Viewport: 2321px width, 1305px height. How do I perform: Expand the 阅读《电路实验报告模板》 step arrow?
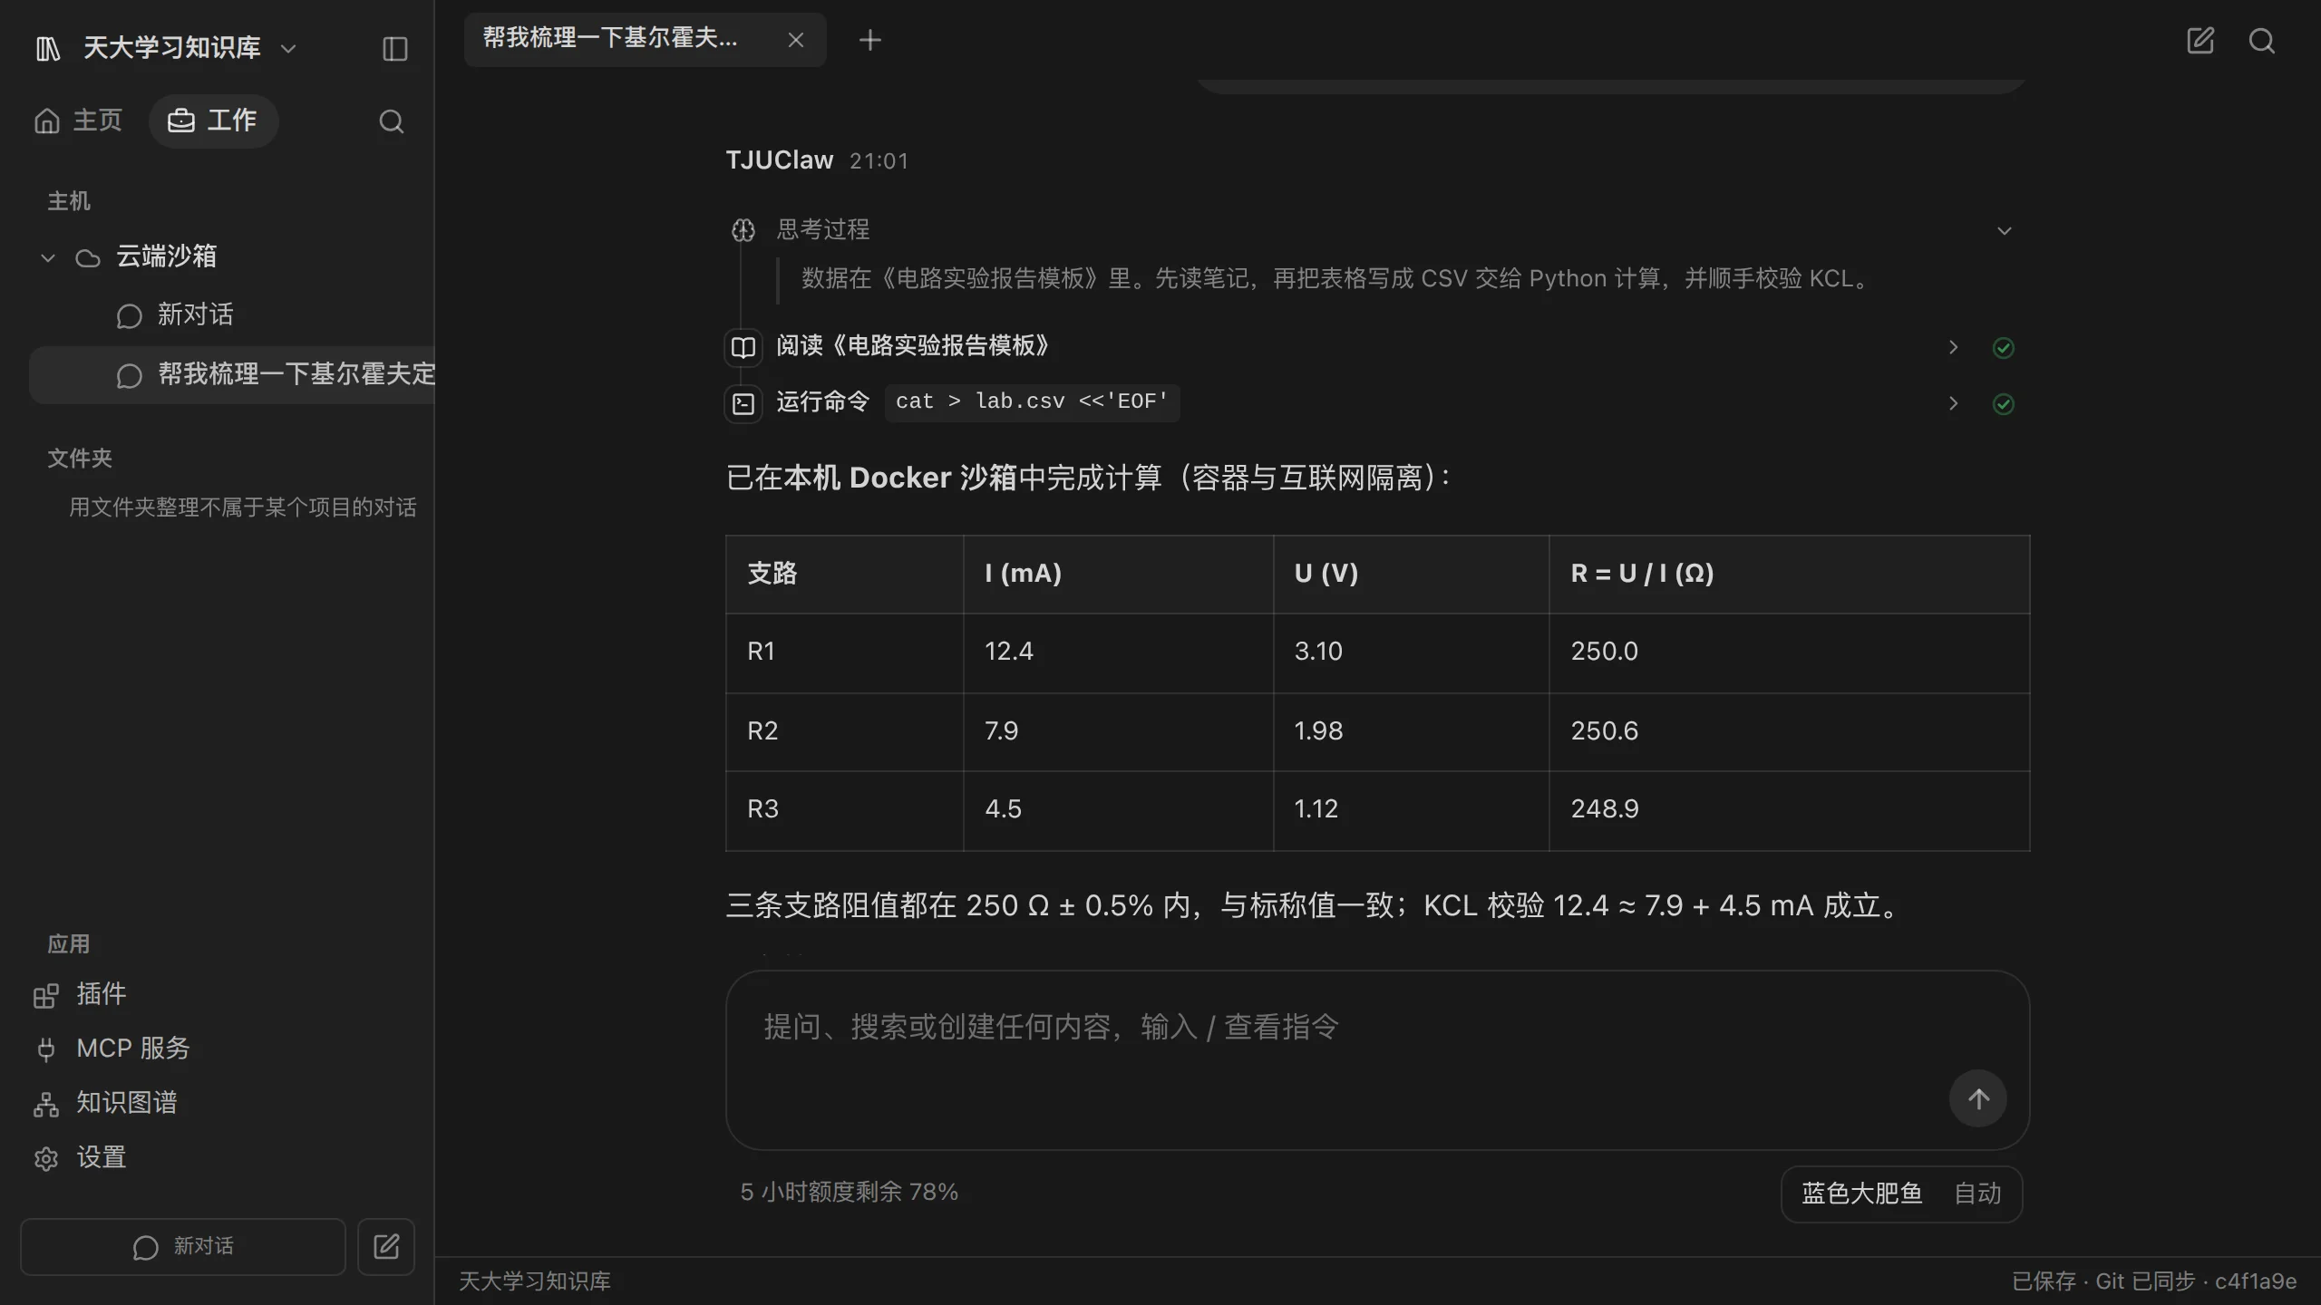pos(1954,347)
